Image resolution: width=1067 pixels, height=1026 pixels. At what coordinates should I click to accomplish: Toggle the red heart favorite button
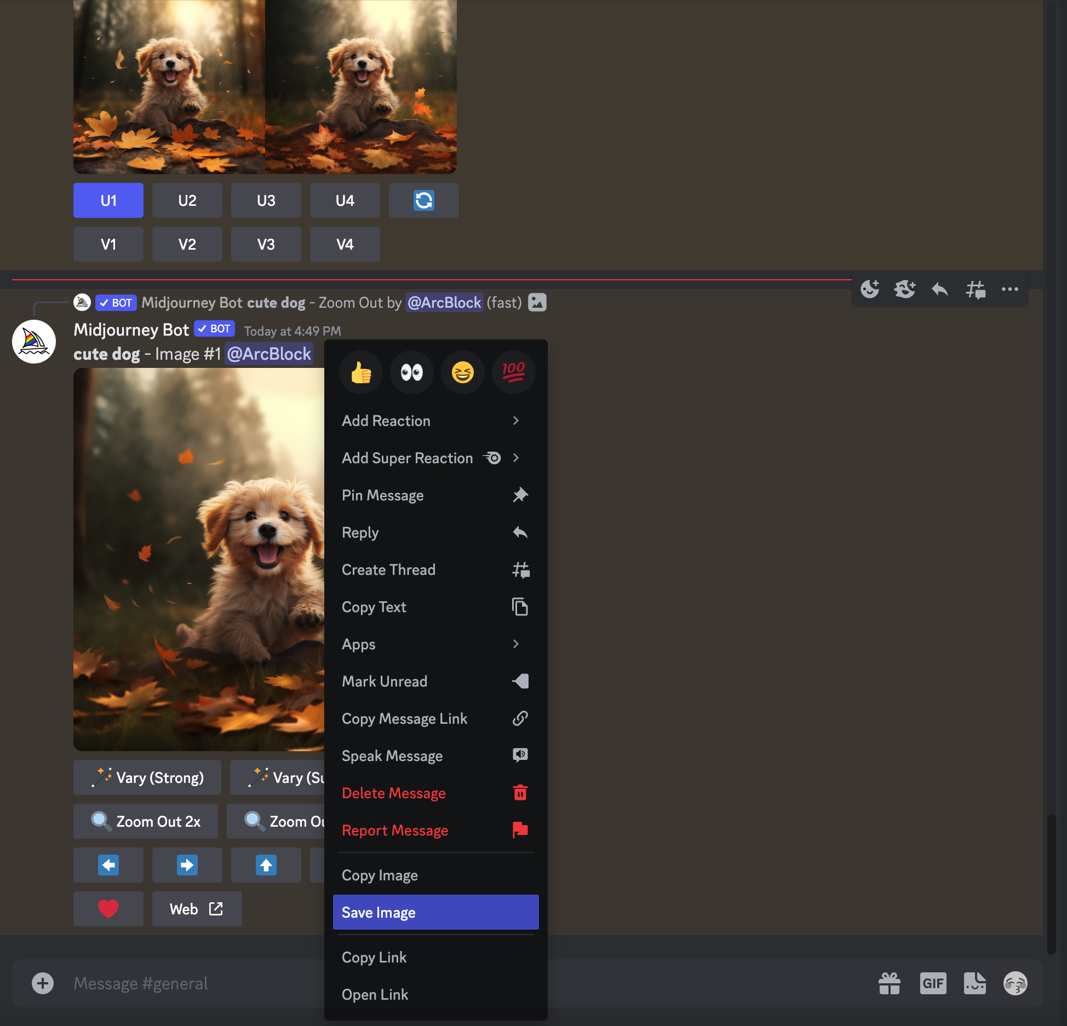108,909
